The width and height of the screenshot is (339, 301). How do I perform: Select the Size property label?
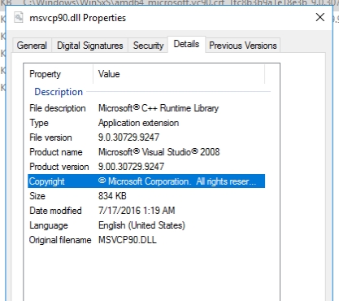pyautogui.click(x=37, y=196)
